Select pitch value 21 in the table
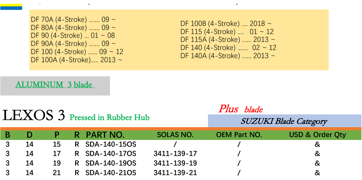Screen dimensions: 362x180 pyautogui.click(x=57, y=173)
